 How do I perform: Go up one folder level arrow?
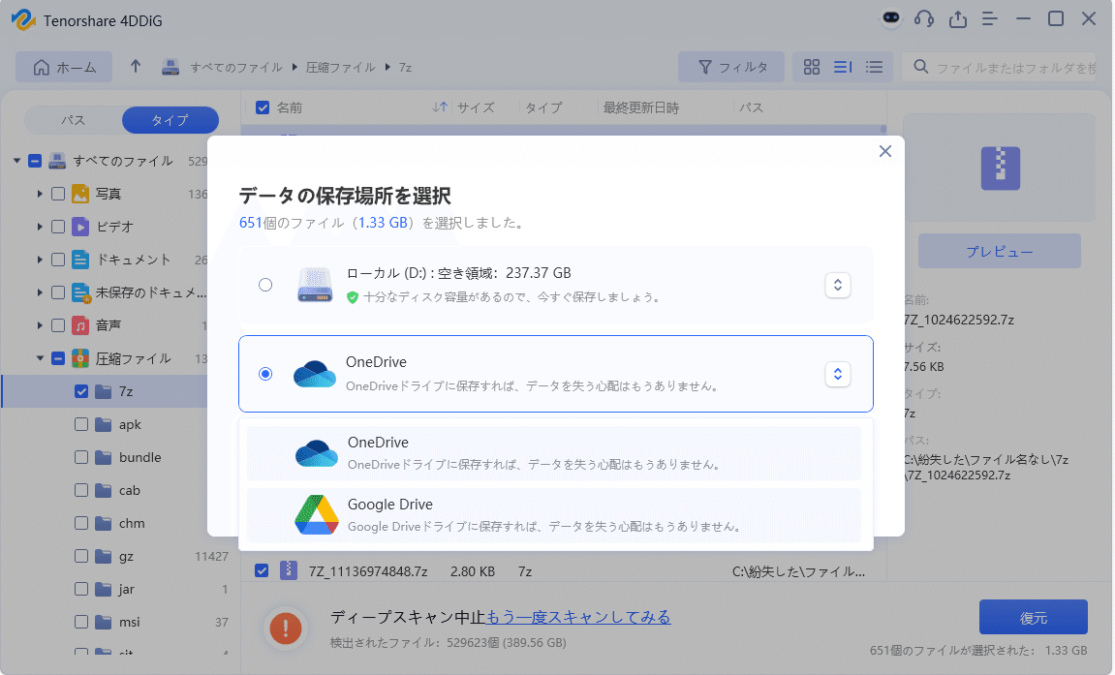(136, 67)
